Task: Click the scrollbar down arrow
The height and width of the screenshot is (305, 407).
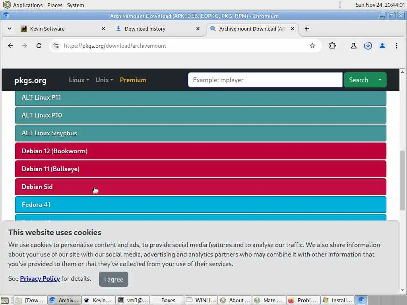Action: 402,290
